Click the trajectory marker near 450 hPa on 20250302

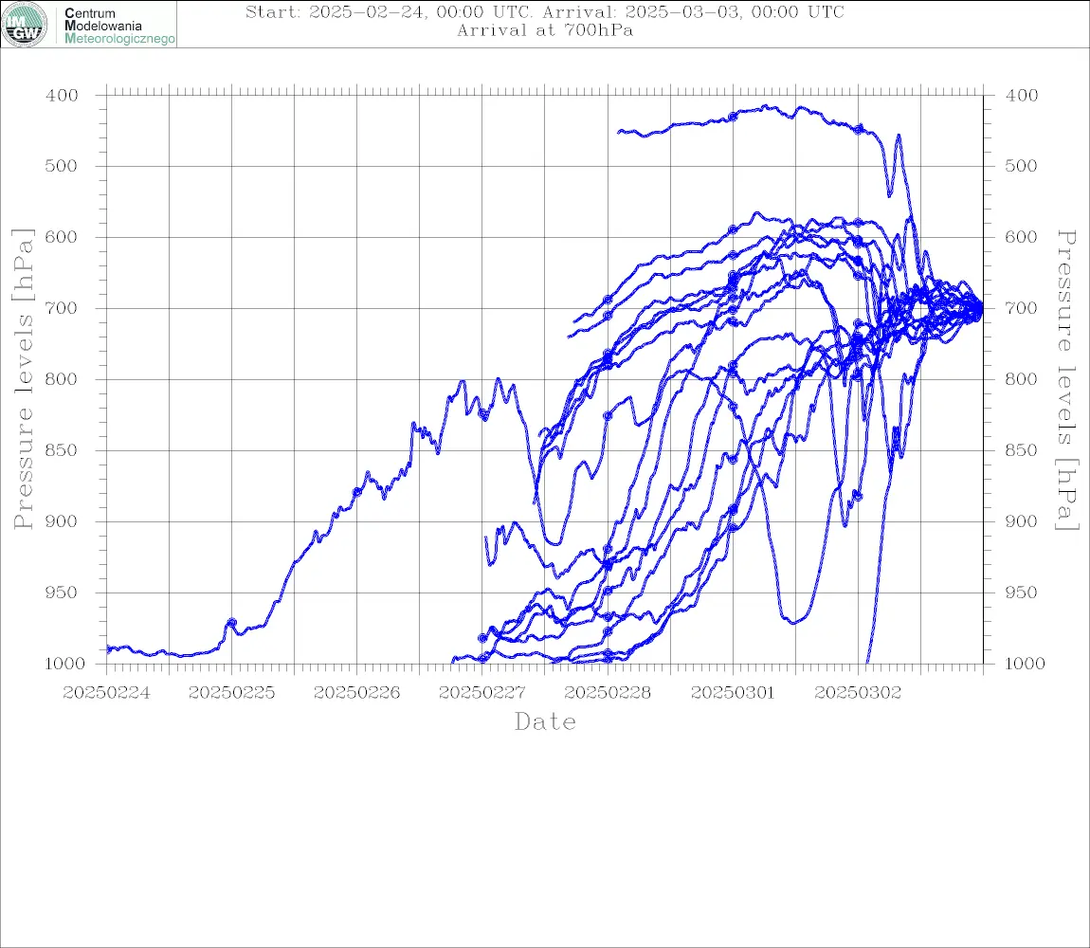(x=860, y=129)
